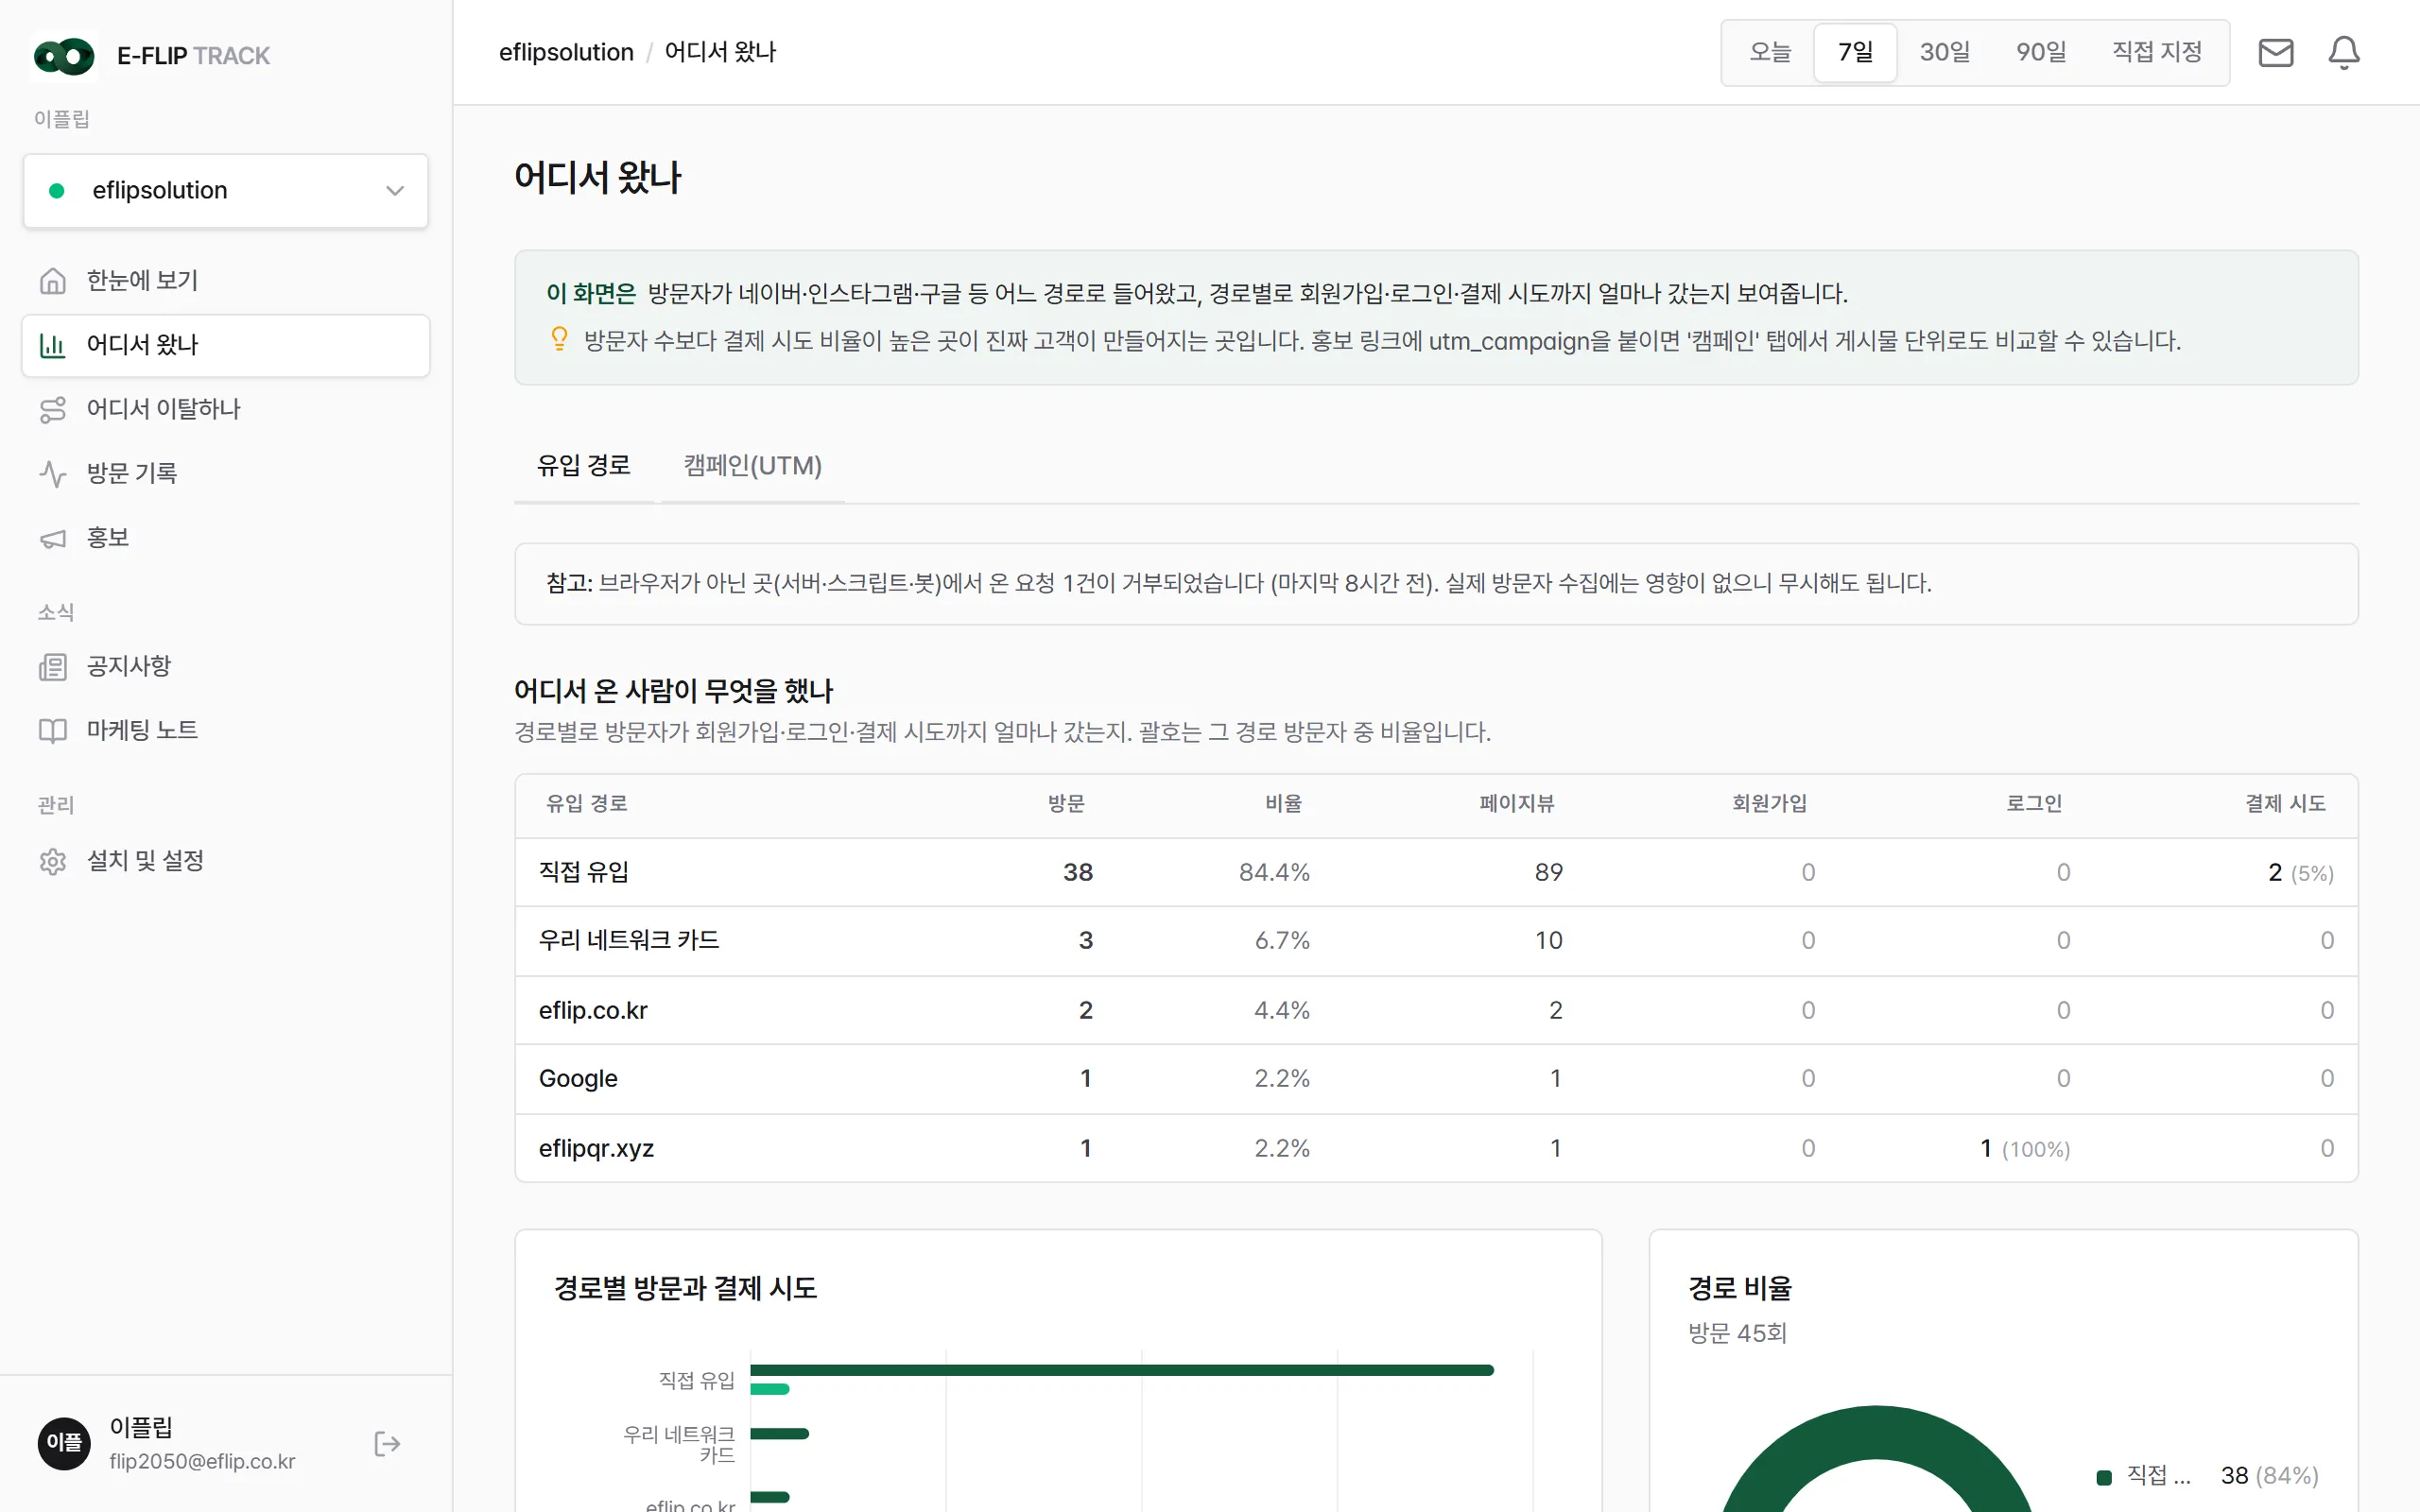Click the eflipsolution breadcrumb link
2420x1512 pixels.
[566, 52]
